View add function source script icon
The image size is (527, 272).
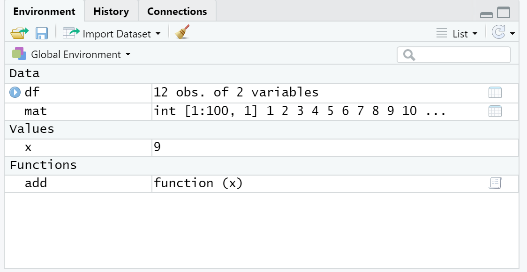click(x=495, y=183)
